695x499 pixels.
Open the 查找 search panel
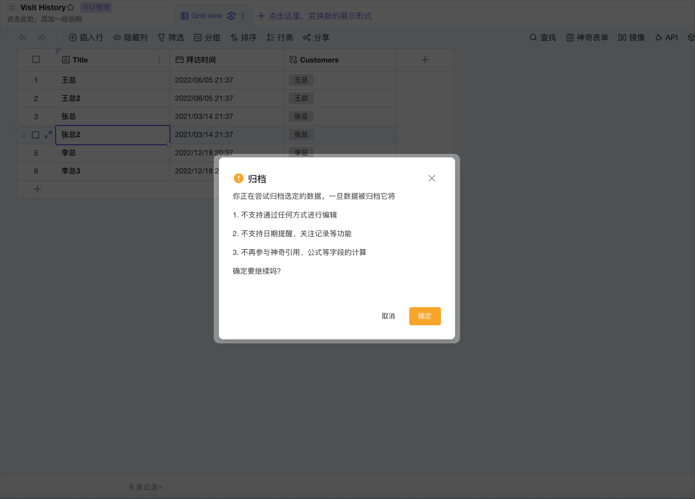pyautogui.click(x=542, y=37)
